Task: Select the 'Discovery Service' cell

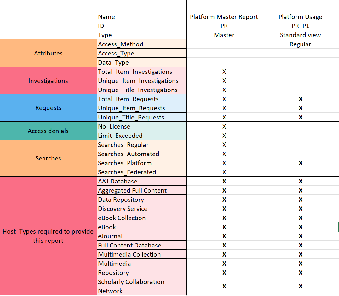Action: tap(141, 209)
